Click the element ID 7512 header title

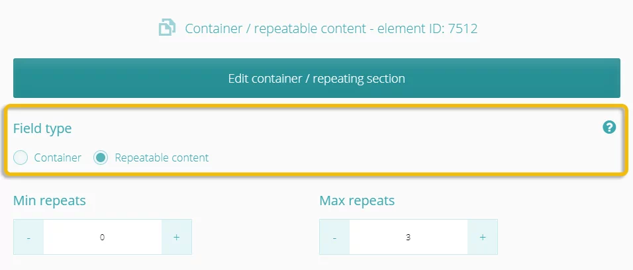tap(331, 28)
